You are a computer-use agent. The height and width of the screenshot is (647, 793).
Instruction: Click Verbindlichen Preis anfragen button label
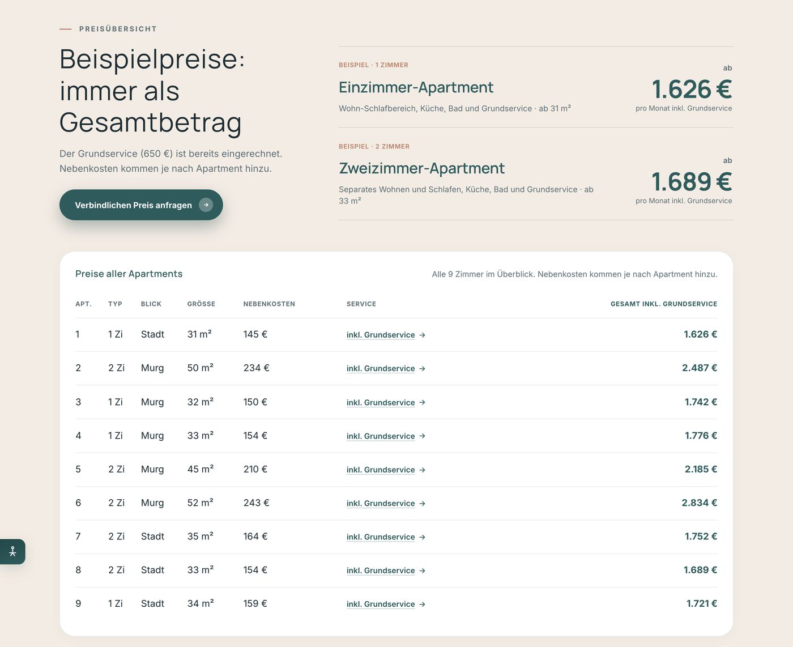[x=133, y=205]
